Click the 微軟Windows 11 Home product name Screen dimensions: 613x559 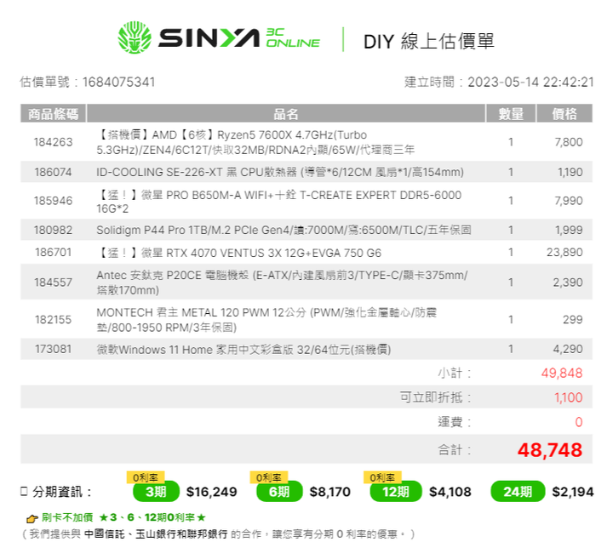[243, 349]
